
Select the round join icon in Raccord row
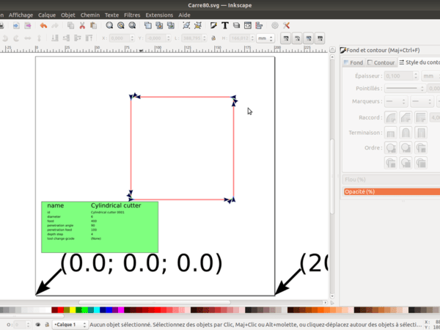(x=392, y=117)
